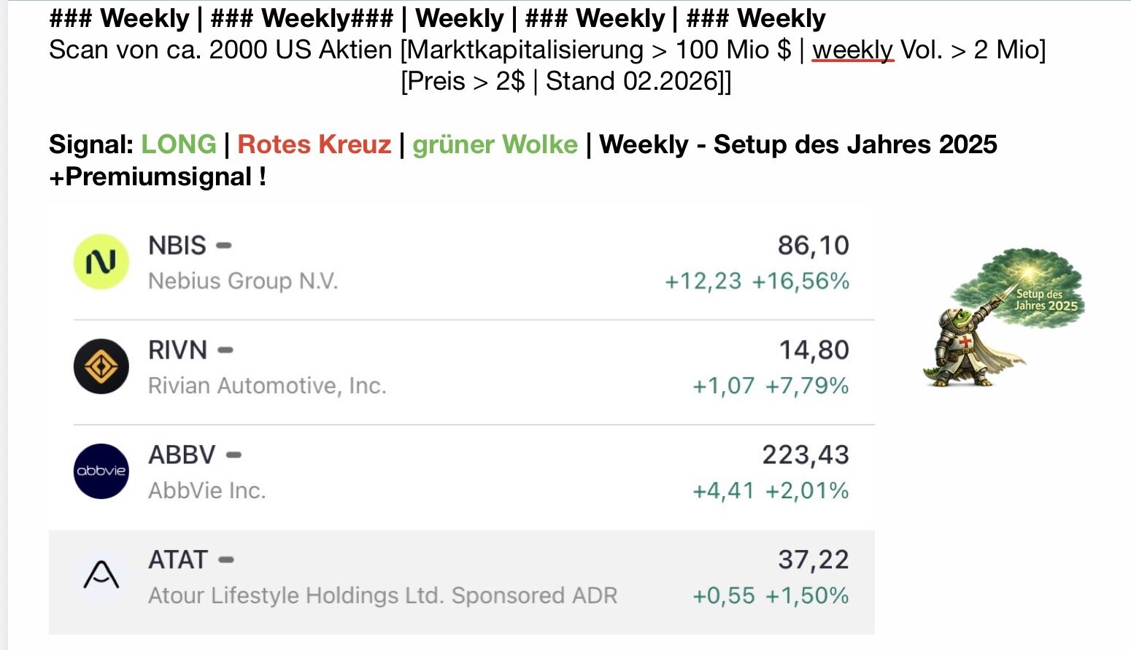Click the NBIS price 86,10

pyautogui.click(x=813, y=246)
